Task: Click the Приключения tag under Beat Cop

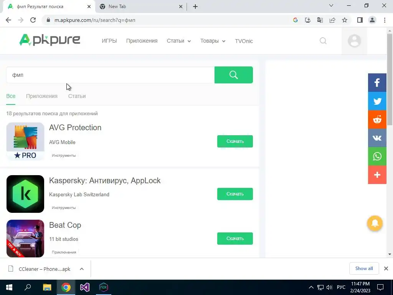Action: 64,252
